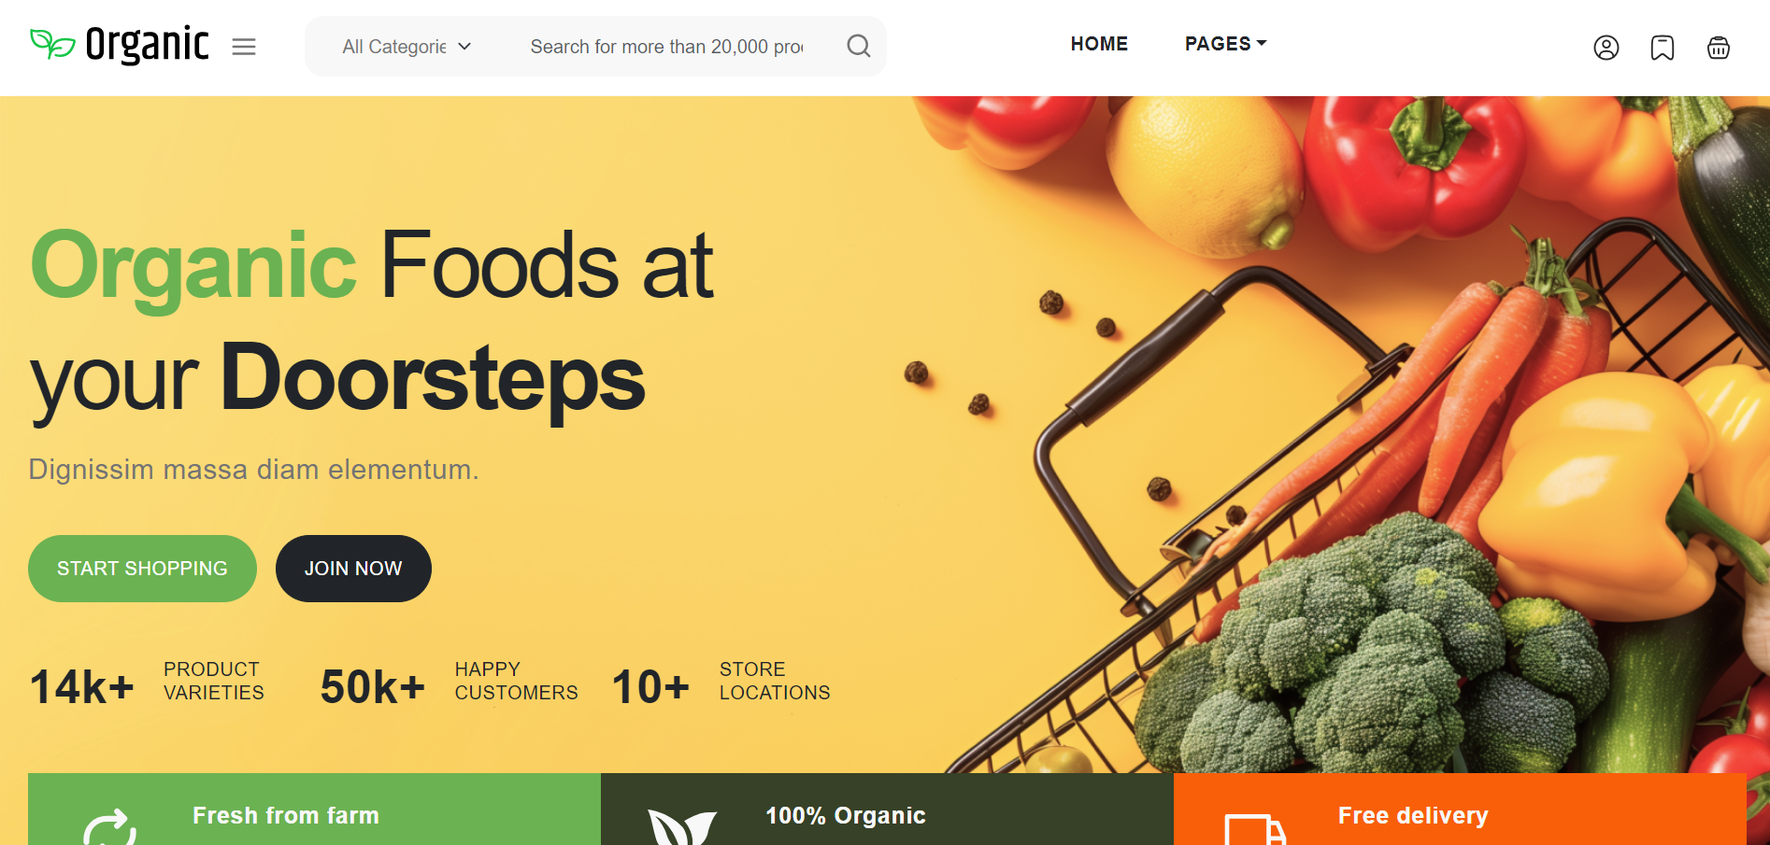Expand the PAGES dropdown menu
Screen dimensions: 1770x845
tap(1225, 44)
